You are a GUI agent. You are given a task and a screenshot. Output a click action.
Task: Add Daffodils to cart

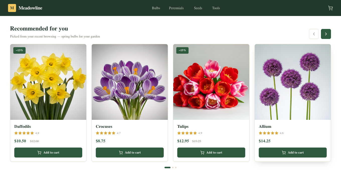pyautogui.click(x=48, y=153)
